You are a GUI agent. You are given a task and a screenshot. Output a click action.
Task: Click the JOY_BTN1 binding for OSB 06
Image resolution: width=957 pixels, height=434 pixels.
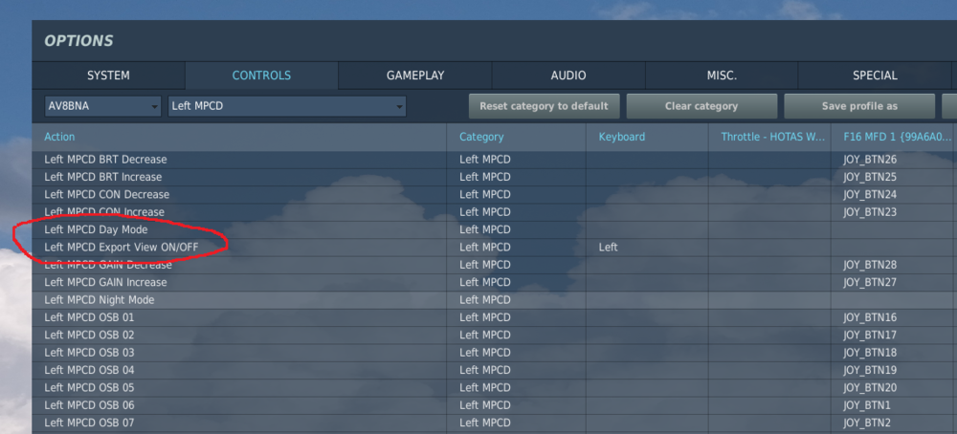894,405
